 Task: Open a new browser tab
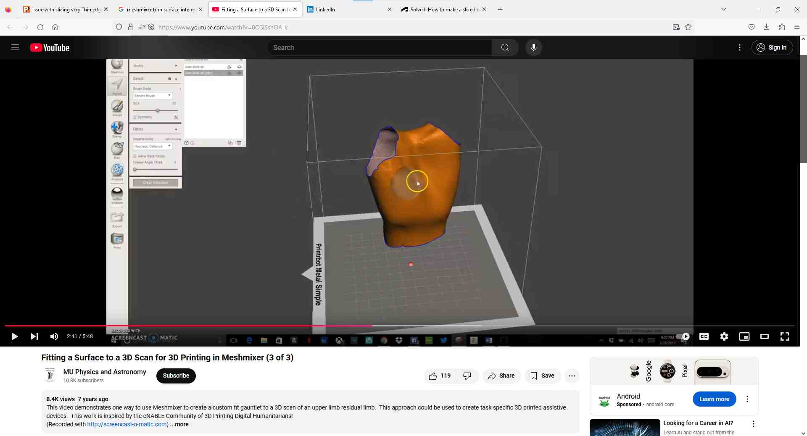(x=500, y=9)
